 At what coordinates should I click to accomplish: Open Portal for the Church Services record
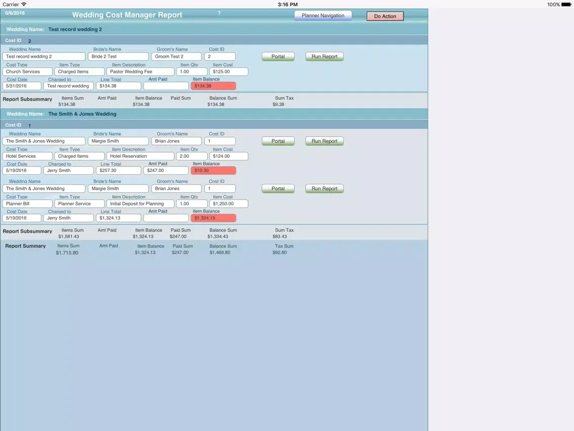278,57
